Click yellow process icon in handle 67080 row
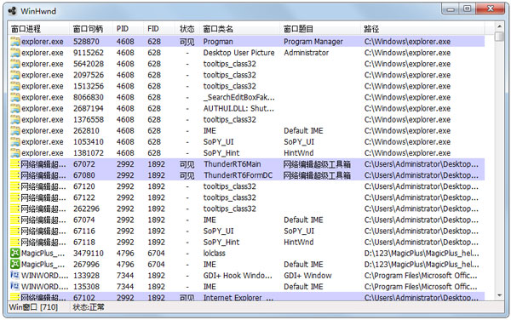 pos(15,175)
